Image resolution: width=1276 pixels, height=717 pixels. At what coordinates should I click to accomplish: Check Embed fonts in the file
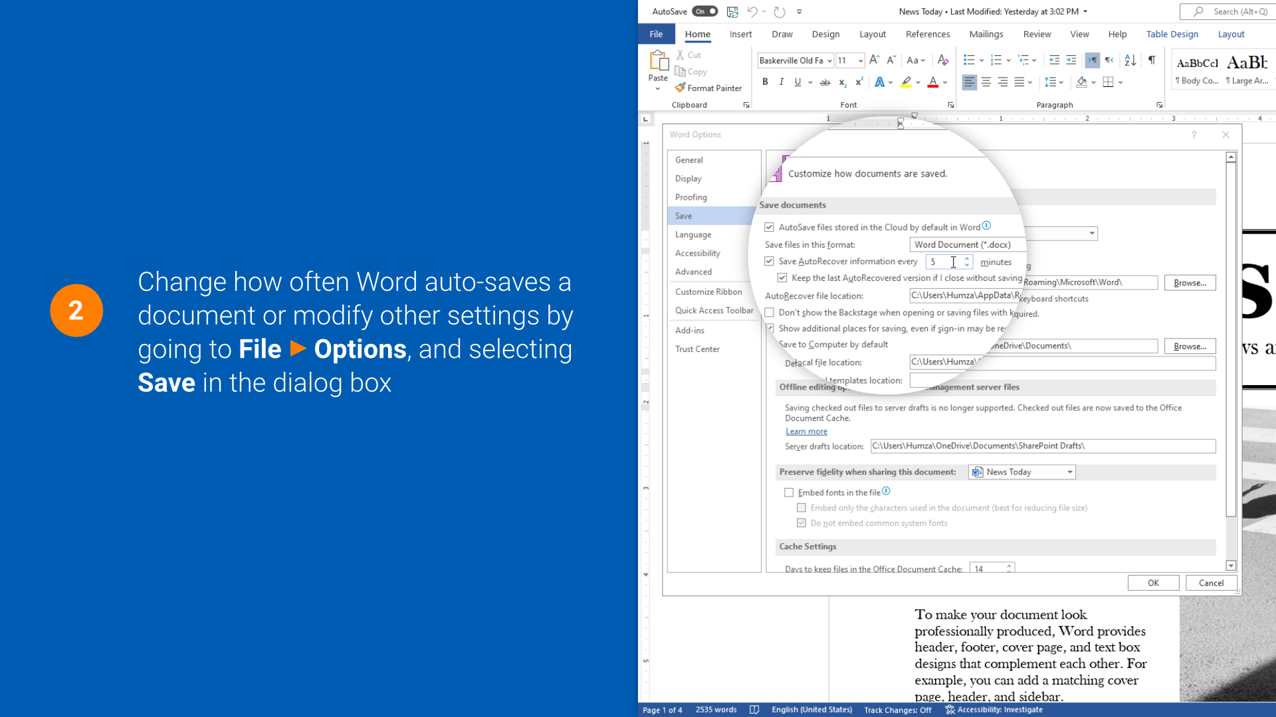[789, 493]
